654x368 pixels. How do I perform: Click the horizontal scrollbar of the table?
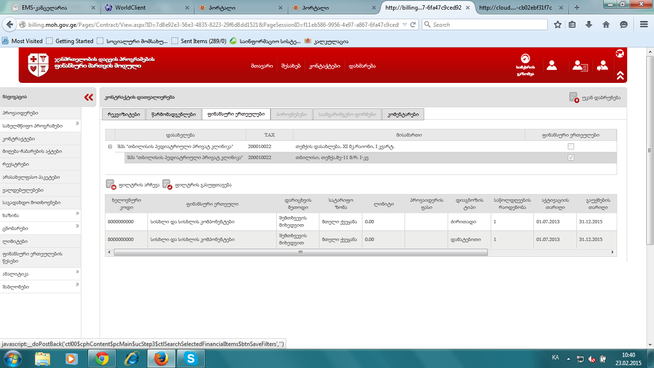pyautogui.click(x=301, y=252)
